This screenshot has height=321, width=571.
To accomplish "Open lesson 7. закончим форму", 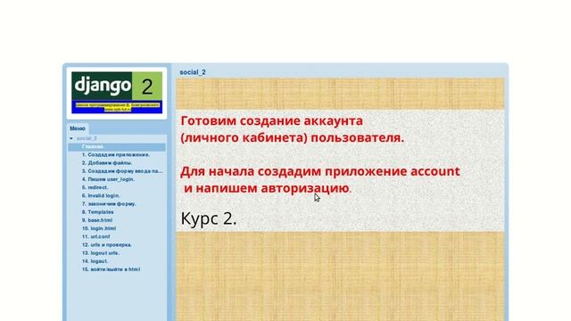I will point(109,204).
